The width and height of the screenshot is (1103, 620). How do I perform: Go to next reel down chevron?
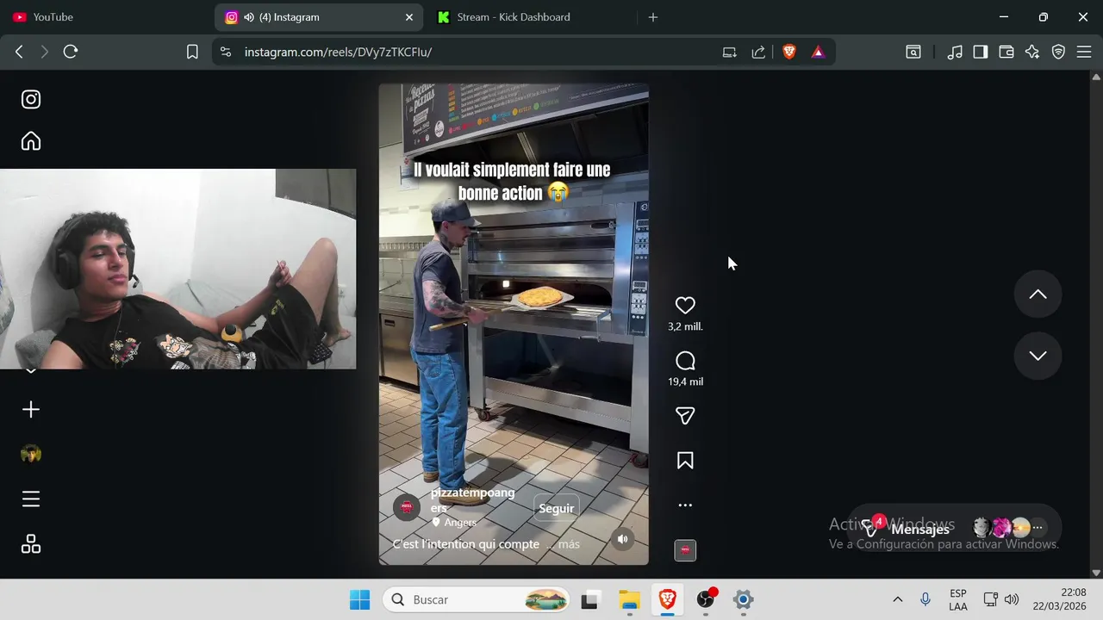(1038, 356)
